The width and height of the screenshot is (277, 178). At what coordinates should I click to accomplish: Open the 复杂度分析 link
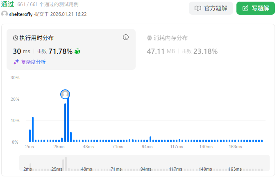pos(33,62)
